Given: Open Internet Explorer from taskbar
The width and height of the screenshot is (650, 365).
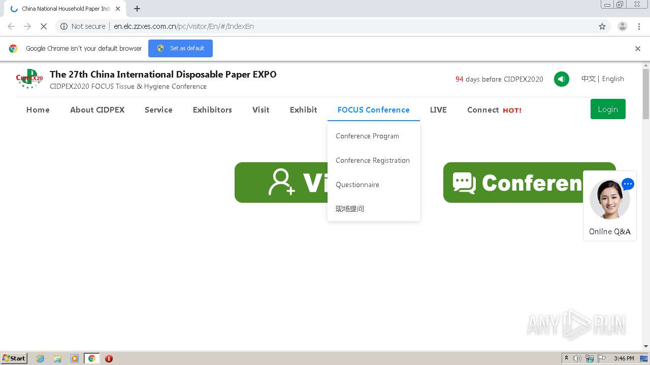Looking at the screenshot, I should [x=41, y=358].
